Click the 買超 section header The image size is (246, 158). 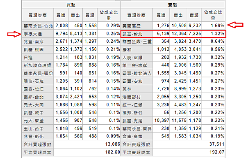(71, 5)
